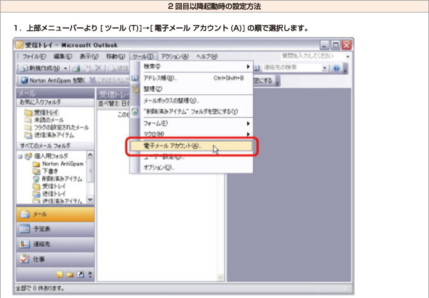The width and height of the screenshot is (429, 298).
Task: Click the New (新規作成) mail icon
Action: click(24, 68)
